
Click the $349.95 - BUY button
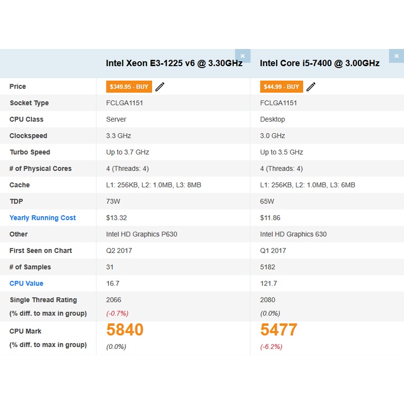(129, 86)
